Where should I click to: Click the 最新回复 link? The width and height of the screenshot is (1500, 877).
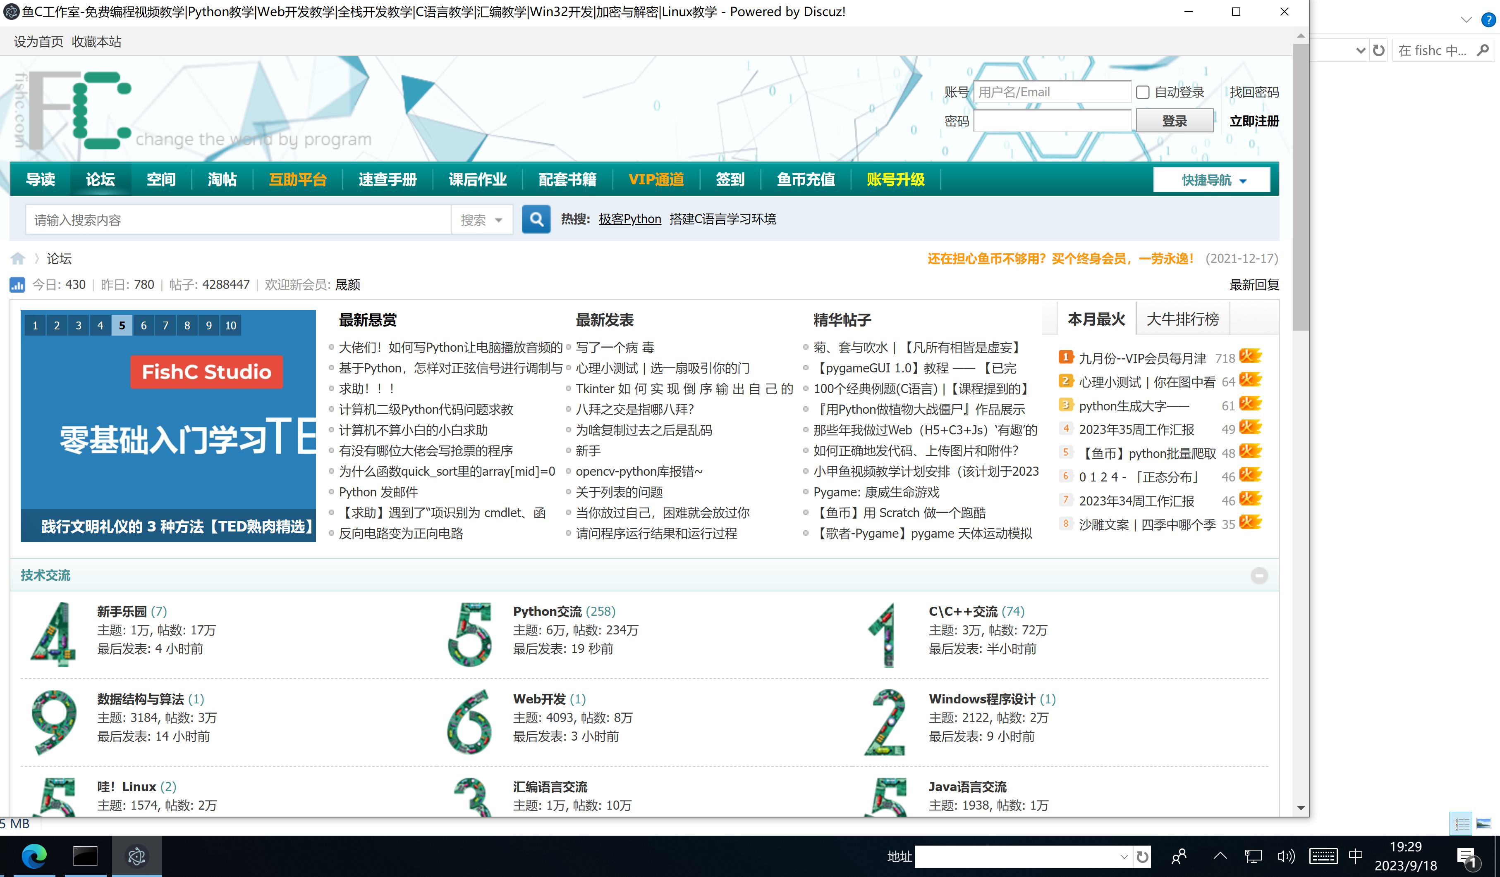click(1254, 284)
